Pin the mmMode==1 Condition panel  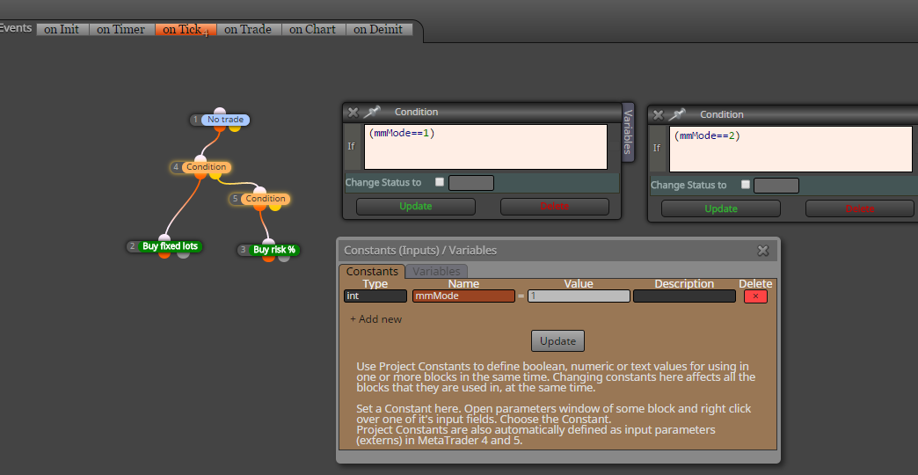371,112
